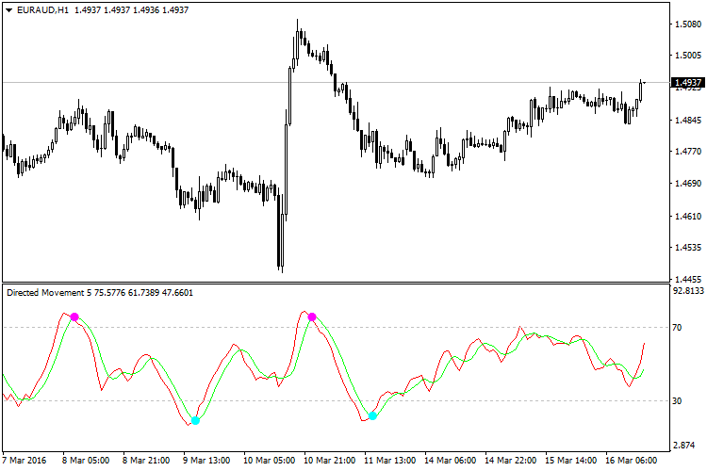Click the highest candlestick peak of the chart
This screenshot has height=471, width=707.
click(x=298, y=23)
